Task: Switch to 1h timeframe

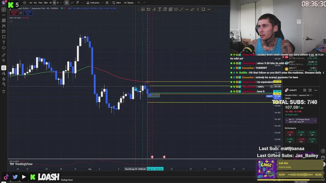Action: point(50,3)
